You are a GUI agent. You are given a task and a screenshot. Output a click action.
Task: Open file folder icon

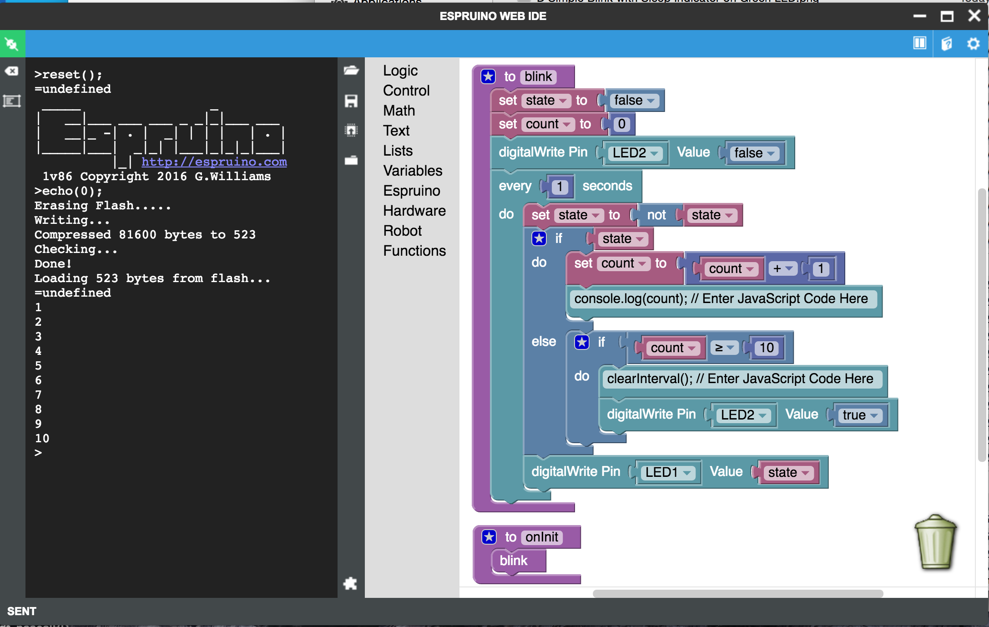[351, 70]
